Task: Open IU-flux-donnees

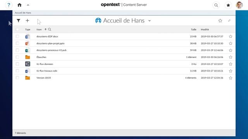Action: coord(45,64)
